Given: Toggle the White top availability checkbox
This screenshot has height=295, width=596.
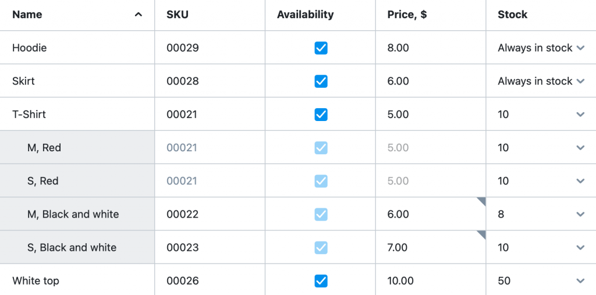Looking at the screenshot, I should coord(321,281).
